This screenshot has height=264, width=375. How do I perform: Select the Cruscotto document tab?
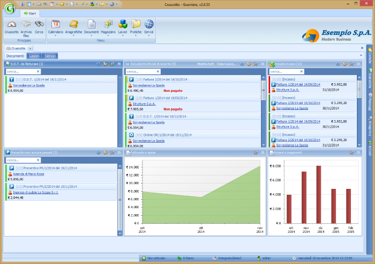pos(16,48)
